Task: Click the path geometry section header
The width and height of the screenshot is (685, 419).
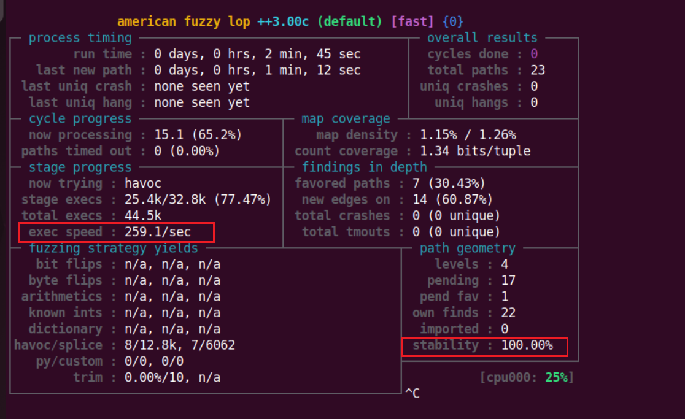Action: (467, 248)
